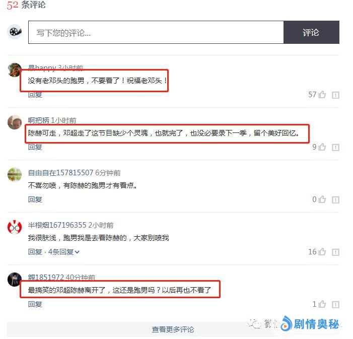Expand the 4条回复 replies list
The height and width of the screenshot is (339, 353).
[64, 252]
